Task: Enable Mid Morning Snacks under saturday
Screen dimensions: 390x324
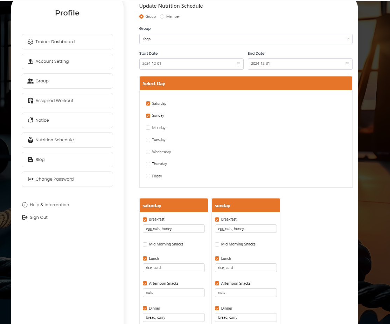Action: click(145, 244)
